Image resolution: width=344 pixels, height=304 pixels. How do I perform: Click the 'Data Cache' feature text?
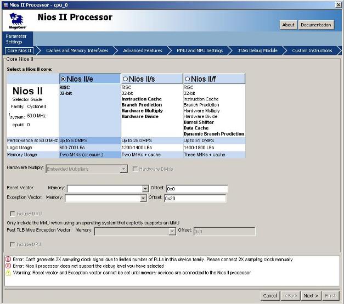pyautogui.click(x=196, y=128)
